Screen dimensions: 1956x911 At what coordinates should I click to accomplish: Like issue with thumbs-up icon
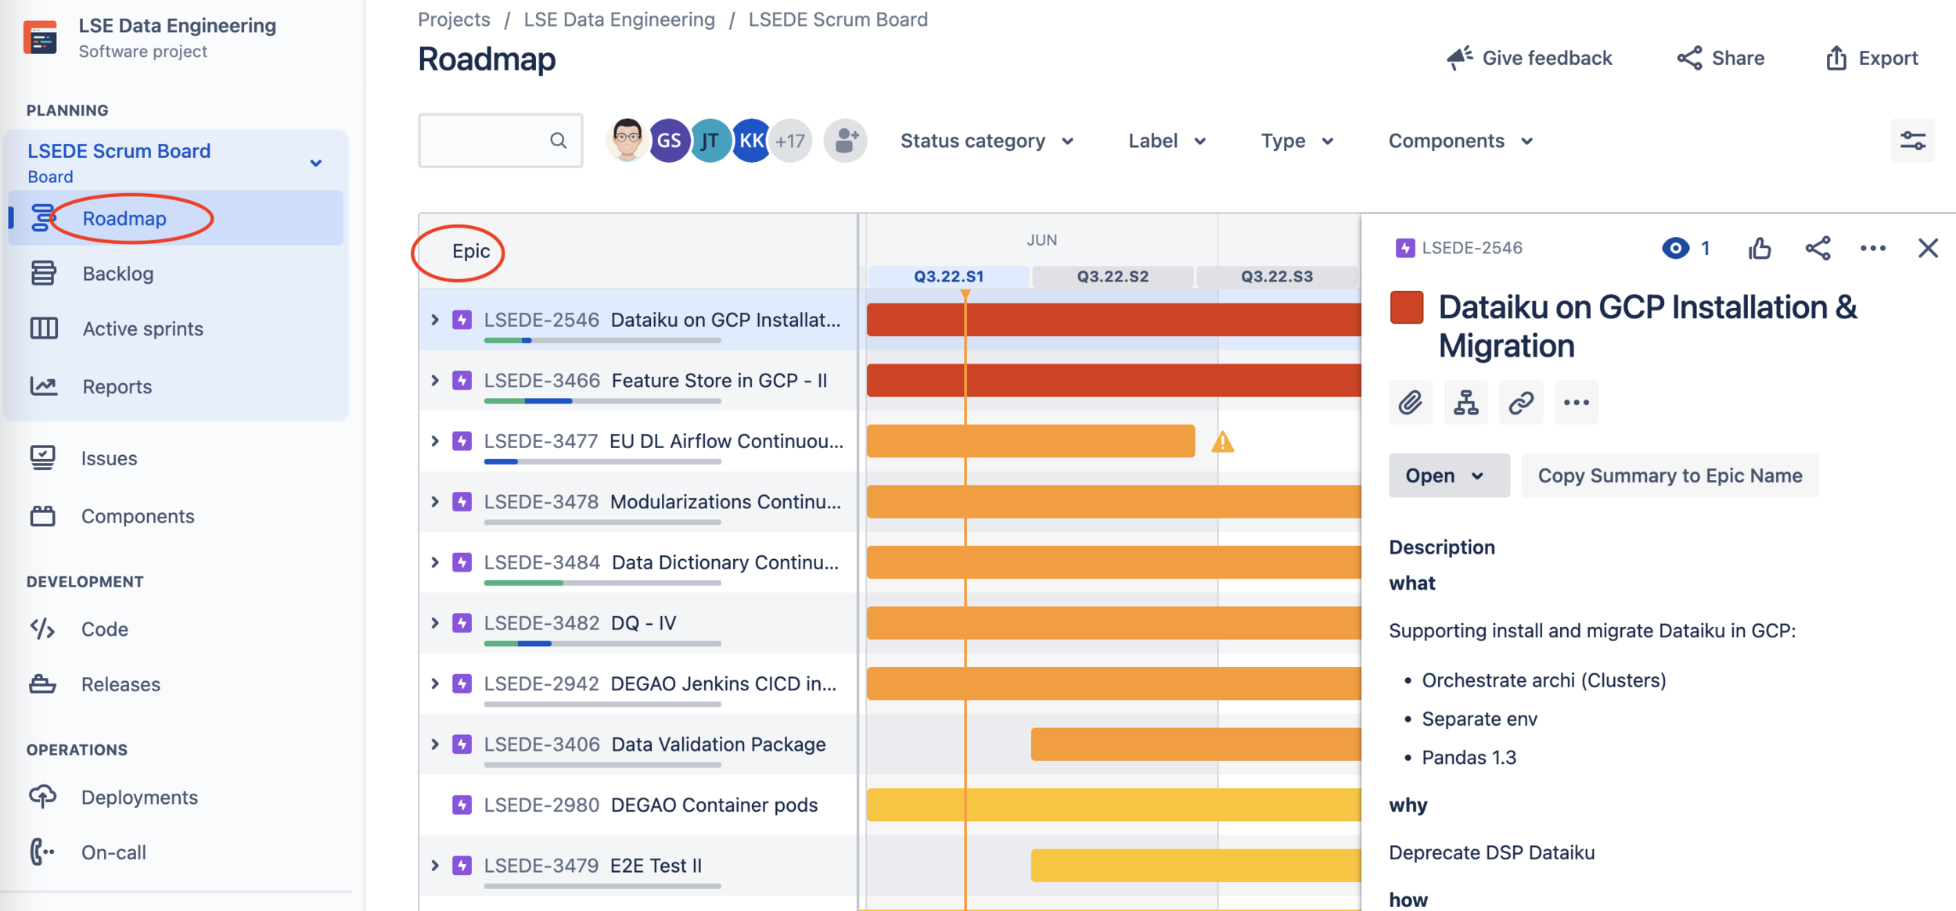[1760, 249]
